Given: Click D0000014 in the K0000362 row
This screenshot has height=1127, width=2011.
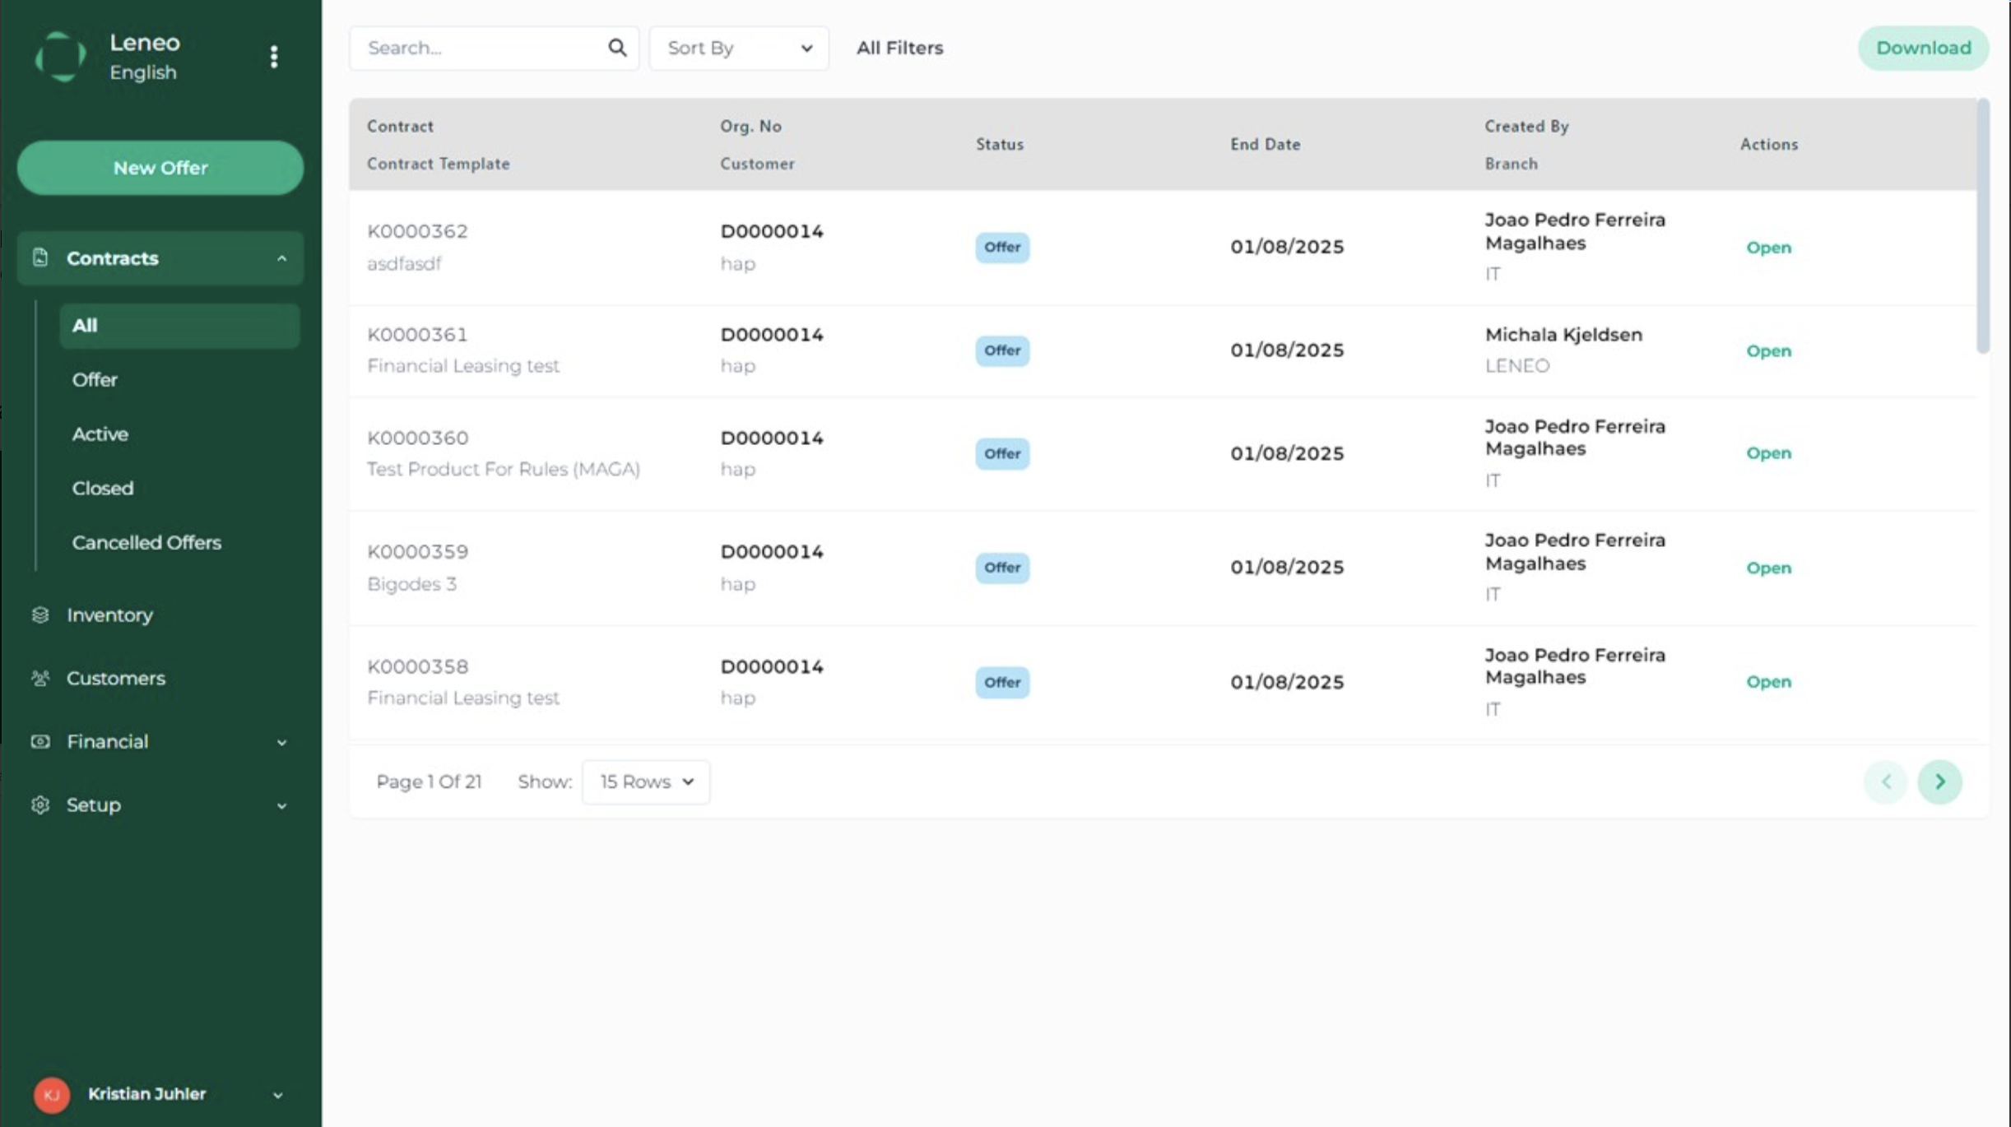Looking at the screenshot, I should pos(772,231).
